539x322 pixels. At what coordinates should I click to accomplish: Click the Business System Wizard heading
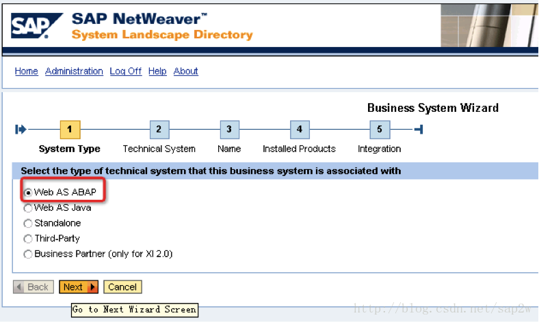[433, 108]
